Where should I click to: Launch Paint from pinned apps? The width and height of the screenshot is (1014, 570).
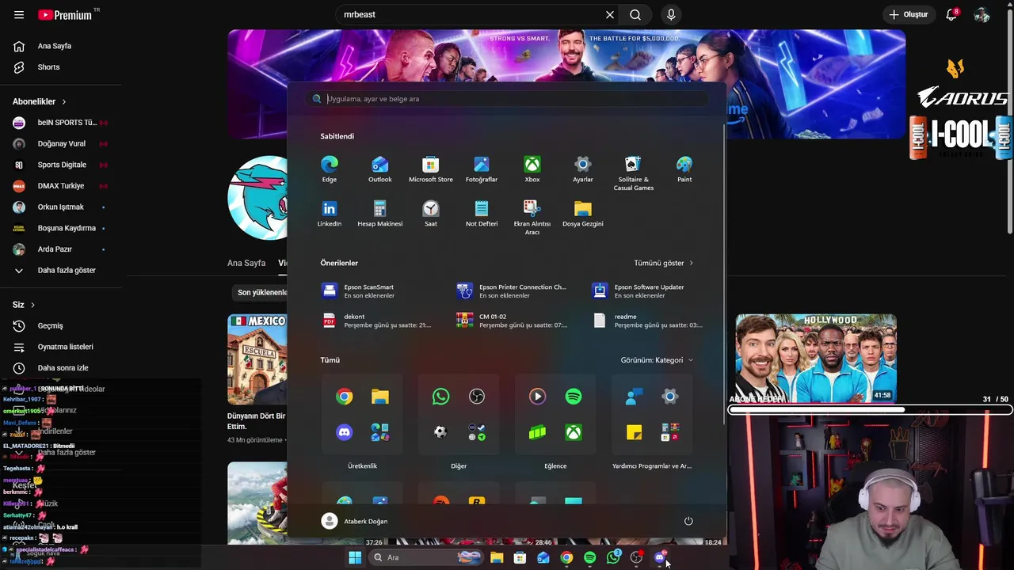click(684, 169)
